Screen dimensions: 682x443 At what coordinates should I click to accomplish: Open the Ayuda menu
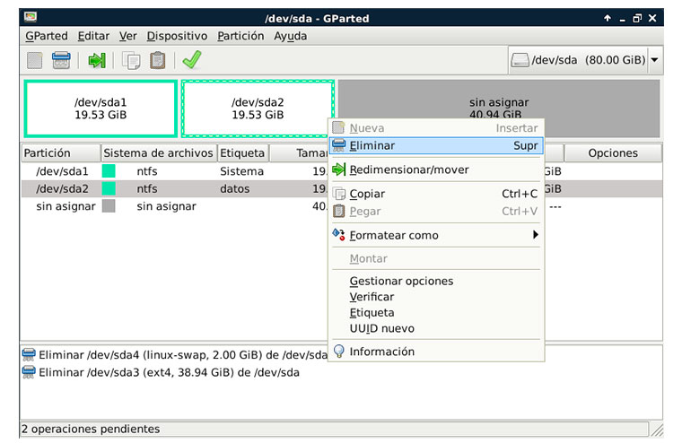coord(290,36)
